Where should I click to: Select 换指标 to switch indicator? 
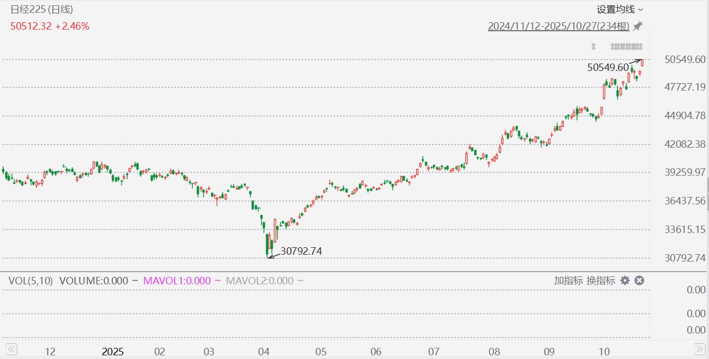tap(600, 281)
